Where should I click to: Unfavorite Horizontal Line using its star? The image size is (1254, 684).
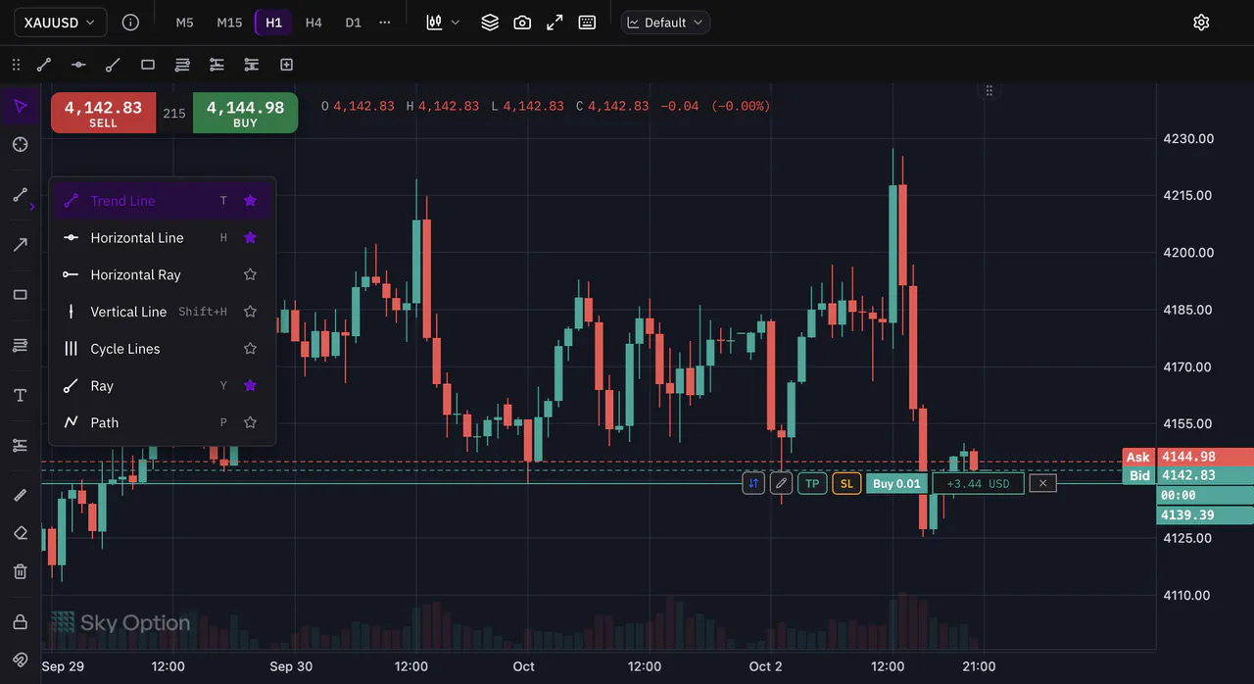[x=250, y=237]
